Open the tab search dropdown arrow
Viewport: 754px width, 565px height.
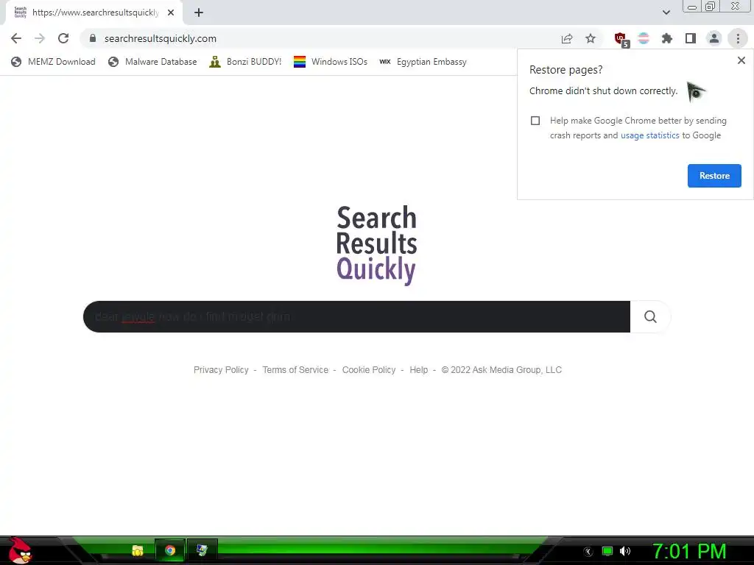[x=666, y=13]
